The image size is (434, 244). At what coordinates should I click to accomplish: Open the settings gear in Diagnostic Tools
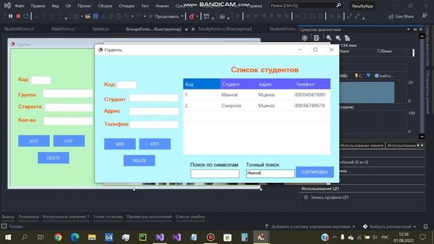tap(304, 38)
